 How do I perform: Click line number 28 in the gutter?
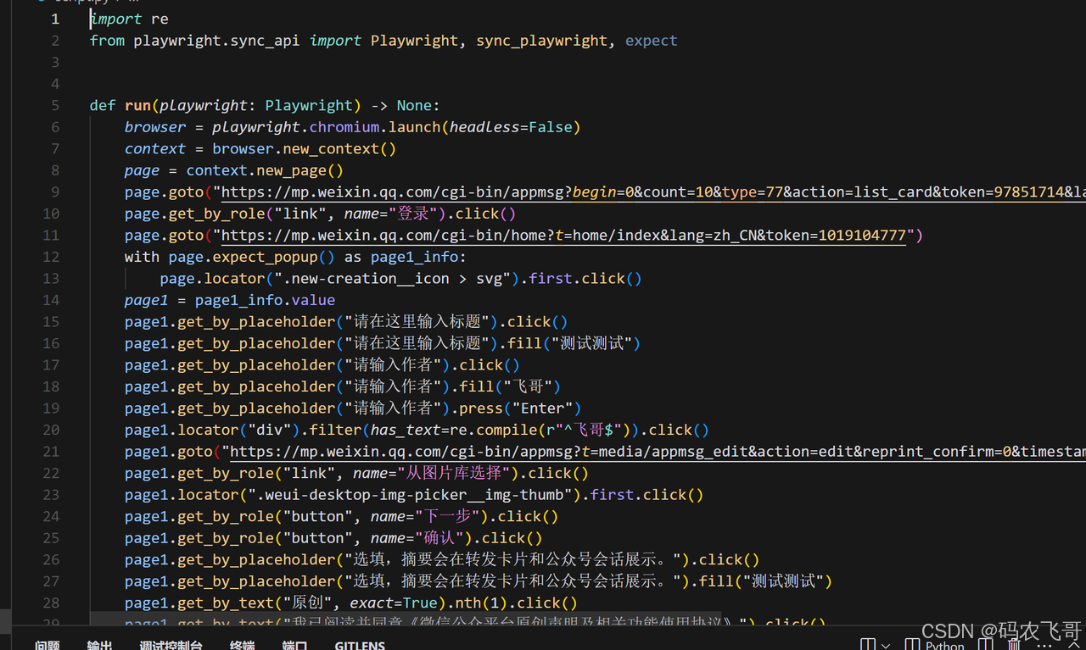(x=51, y=603)
